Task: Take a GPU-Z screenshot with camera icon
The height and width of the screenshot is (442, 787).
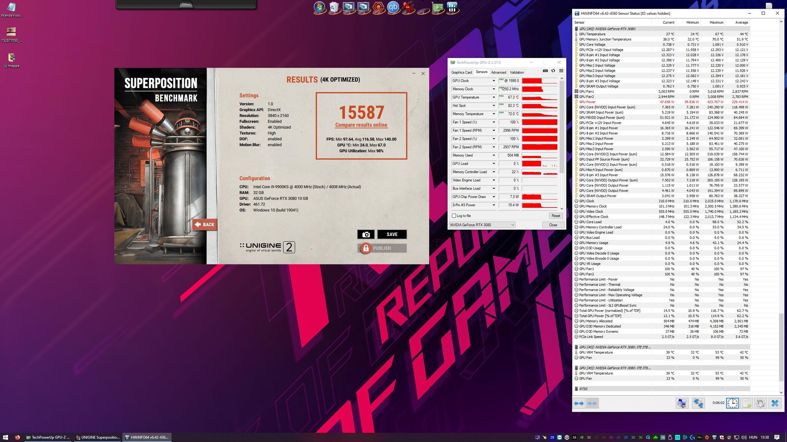Action: coord(545,71)
